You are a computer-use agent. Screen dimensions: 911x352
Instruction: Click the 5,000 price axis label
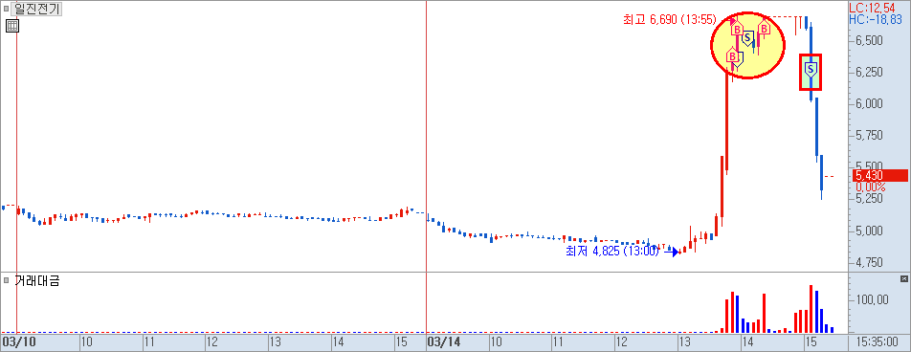tap(869, 231)
